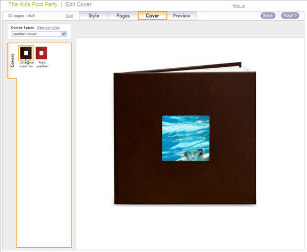Click the brown leather book cover preview
The image size is (307, 252).
[x=185, y=138]
